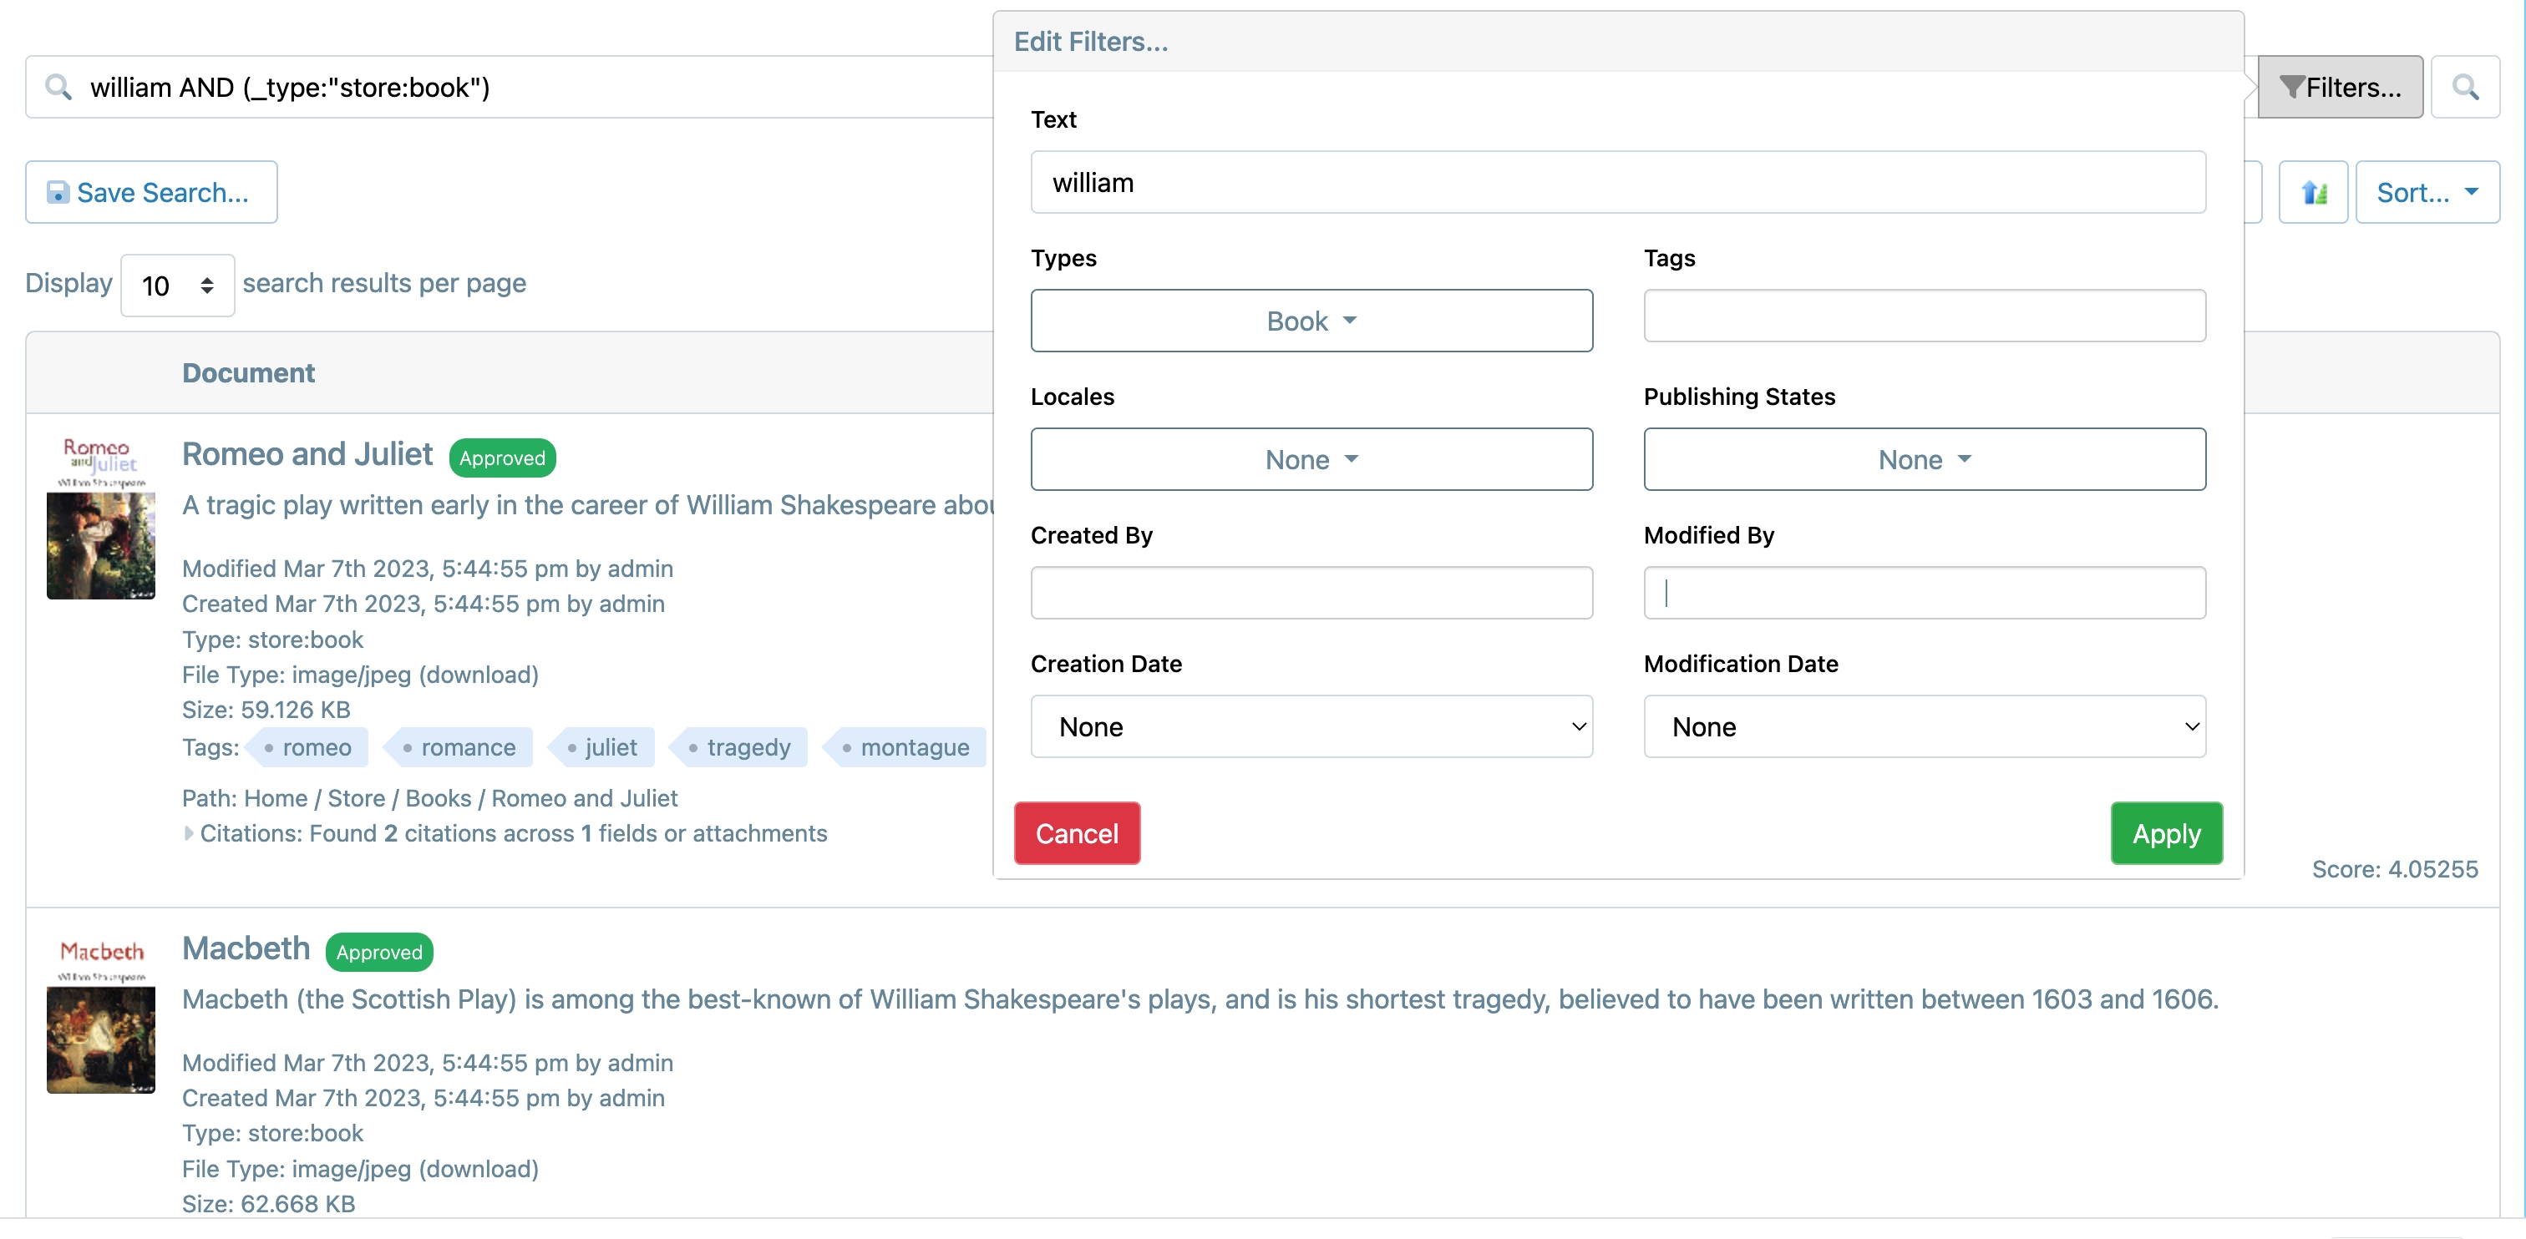This screenshot has height=1239, width=2526.
Task: Open the Types Book dropdown
Action: pos(1311,321)
